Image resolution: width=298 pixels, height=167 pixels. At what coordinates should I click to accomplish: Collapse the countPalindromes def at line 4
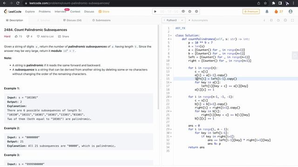171,39
